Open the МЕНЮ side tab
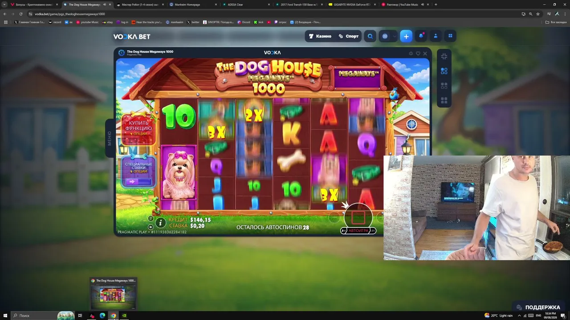 pyautogui.click(x=110, y=138)
